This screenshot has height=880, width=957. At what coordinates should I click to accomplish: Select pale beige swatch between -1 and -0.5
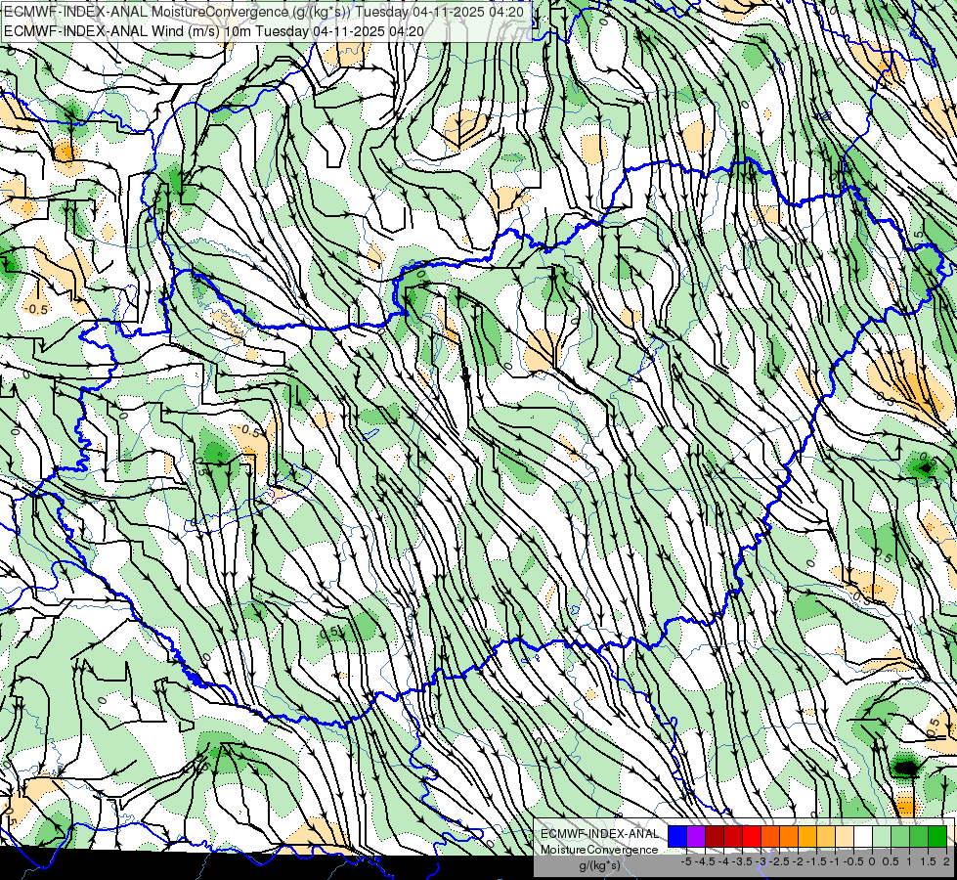(x=845, y=837)
